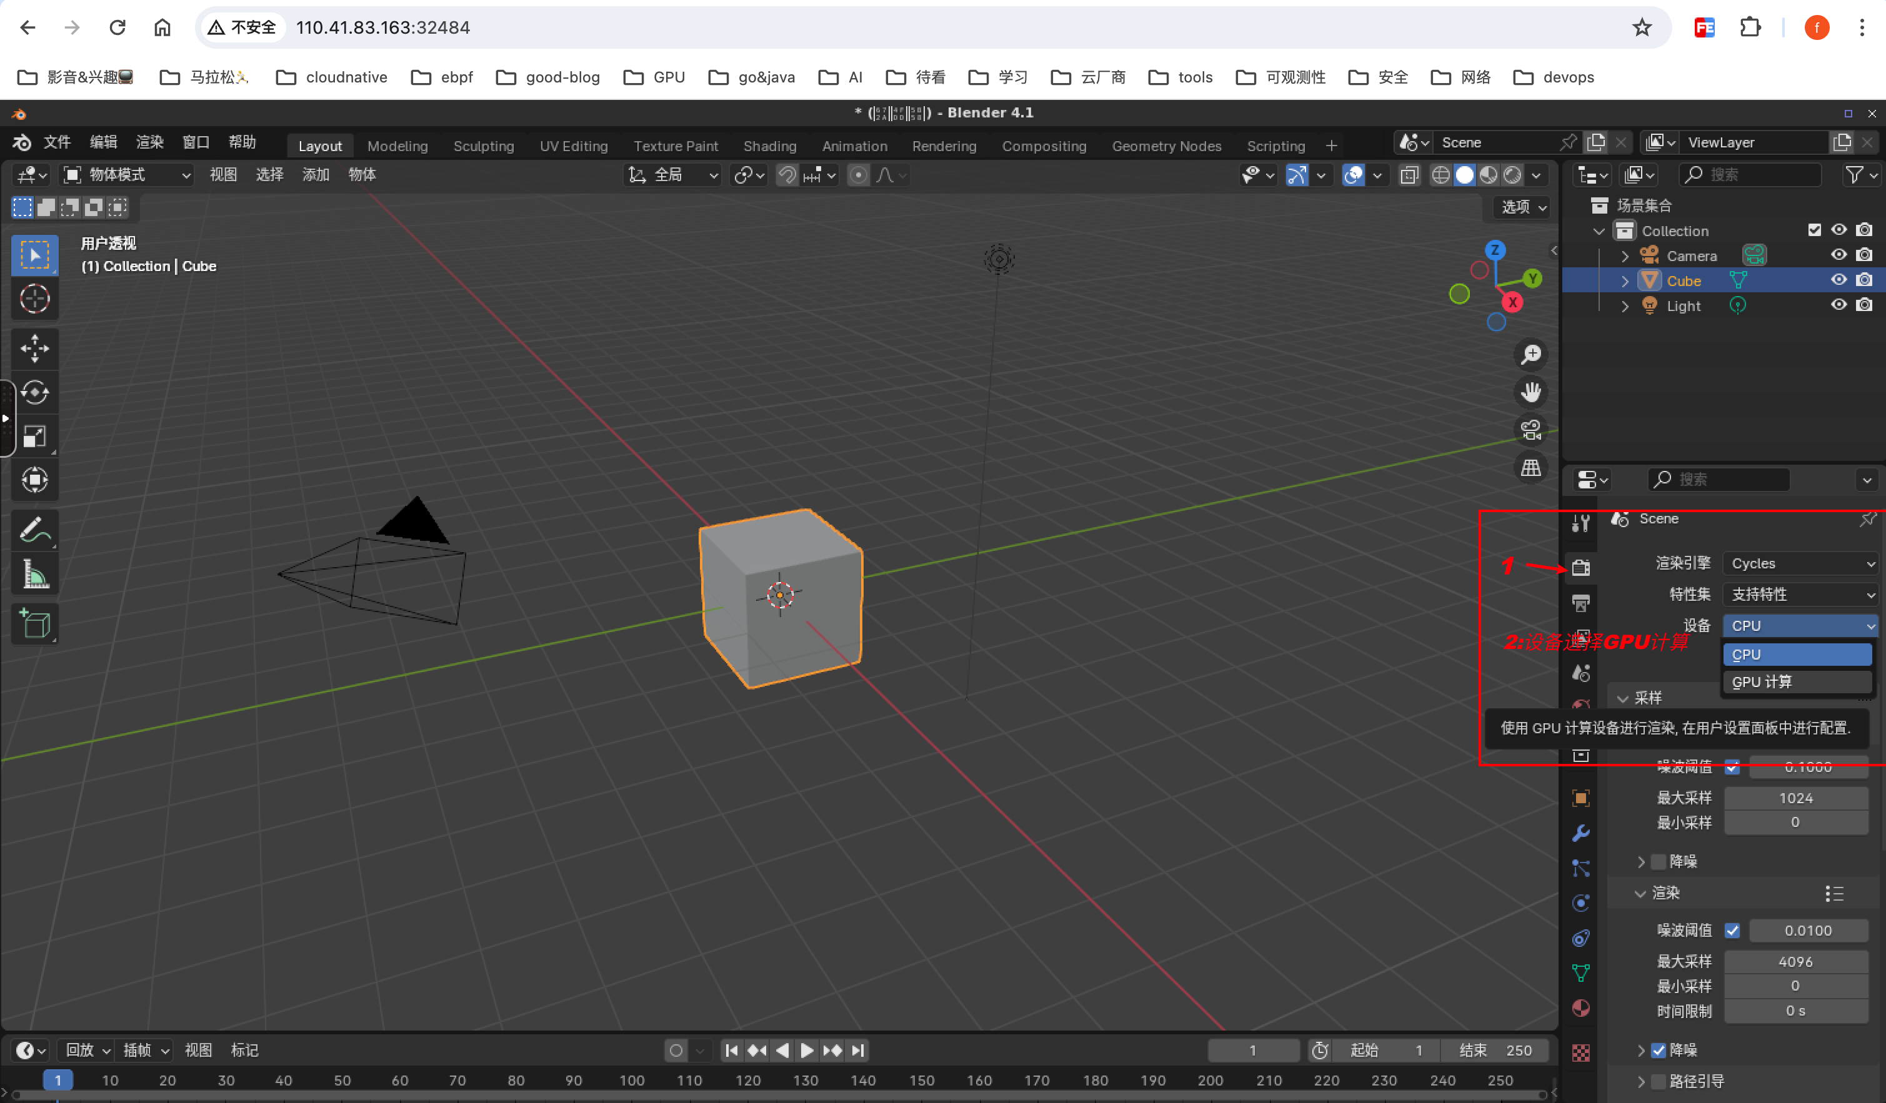Click the Add Cube tool icon

pos(34,624)
